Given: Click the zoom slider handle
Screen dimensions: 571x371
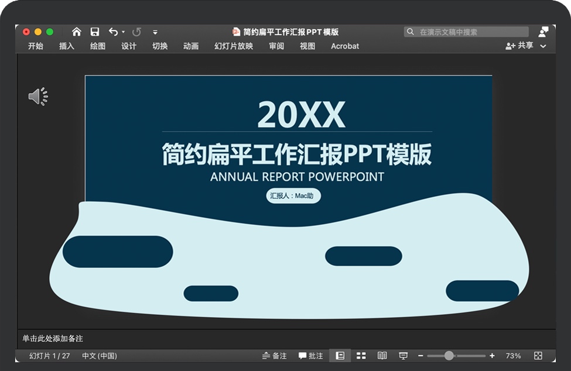Looking at the screenshot, I should coord(449,356).
